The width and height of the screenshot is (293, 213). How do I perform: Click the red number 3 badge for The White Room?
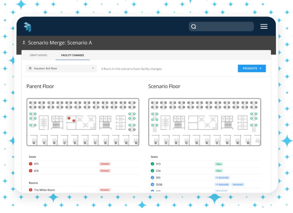(31, 190)
